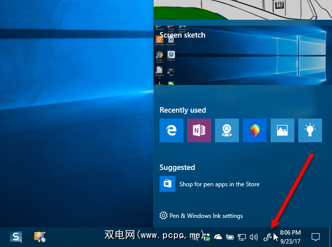Open the Tips lightbulb app tile
The width and height of the screenshot is (332, 247).
[x=310, y=130]
